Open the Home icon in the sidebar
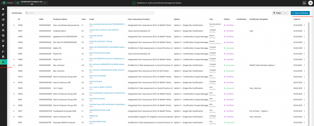 click(x=3, y=9)
